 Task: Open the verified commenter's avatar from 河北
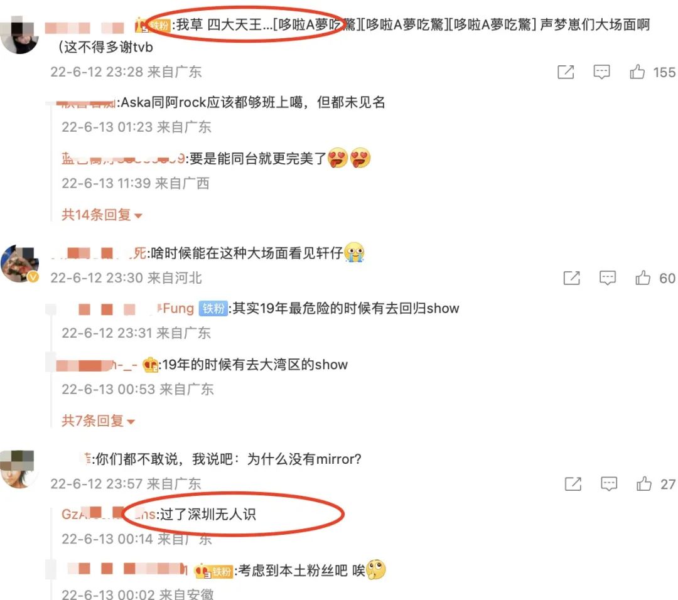[20, 264]
